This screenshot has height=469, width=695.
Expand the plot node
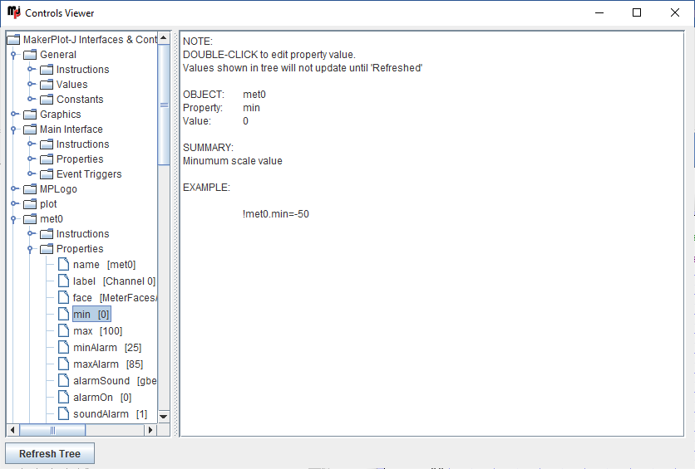14,204
